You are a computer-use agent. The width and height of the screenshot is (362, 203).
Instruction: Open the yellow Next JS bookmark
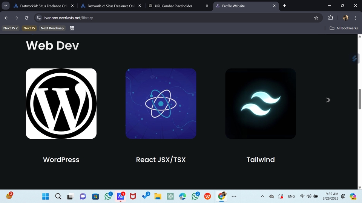pos(29,28)
